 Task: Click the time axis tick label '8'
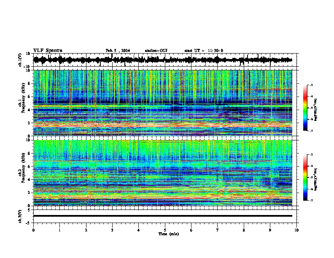point(244,230)
